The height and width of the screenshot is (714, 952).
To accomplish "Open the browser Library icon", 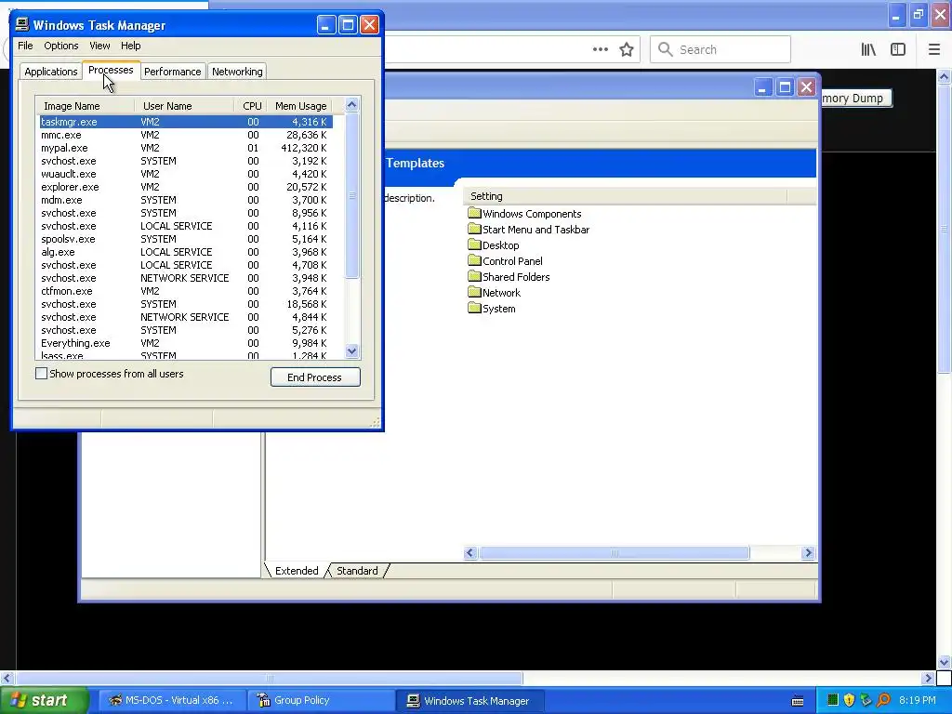I will [x=868, y=49].
